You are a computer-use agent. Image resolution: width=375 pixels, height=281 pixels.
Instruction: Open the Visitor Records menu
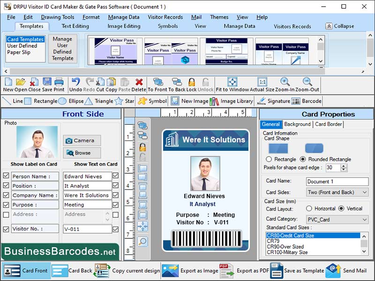165,17
